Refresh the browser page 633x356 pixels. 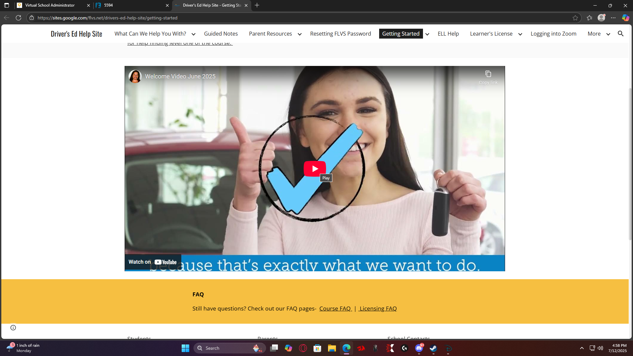(x=18, y=18)
